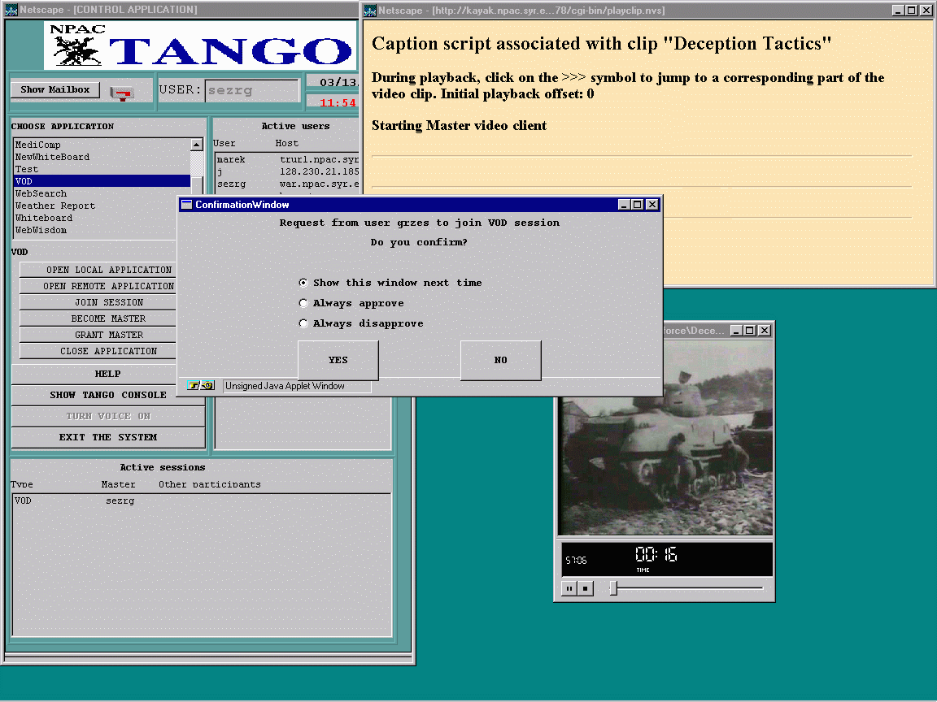Click the tank video frame

point(665,438)
